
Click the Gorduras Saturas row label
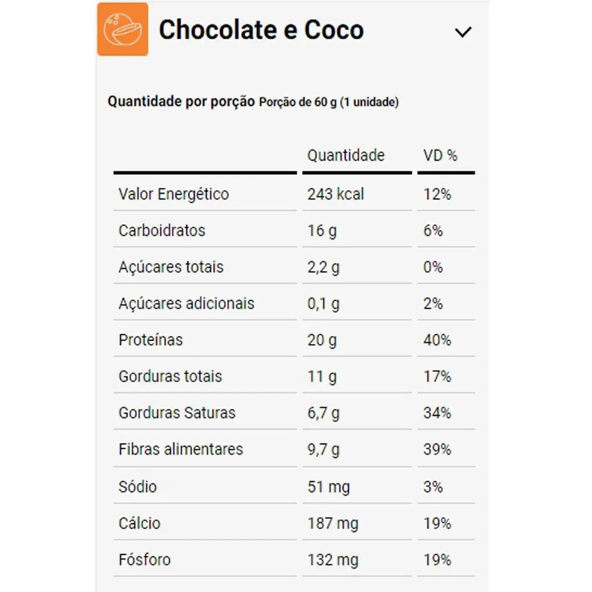pyautogui.click(x=177, y=413)
